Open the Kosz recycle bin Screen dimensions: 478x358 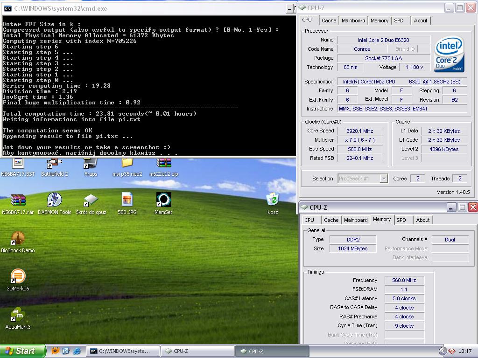tap(273, 204)
